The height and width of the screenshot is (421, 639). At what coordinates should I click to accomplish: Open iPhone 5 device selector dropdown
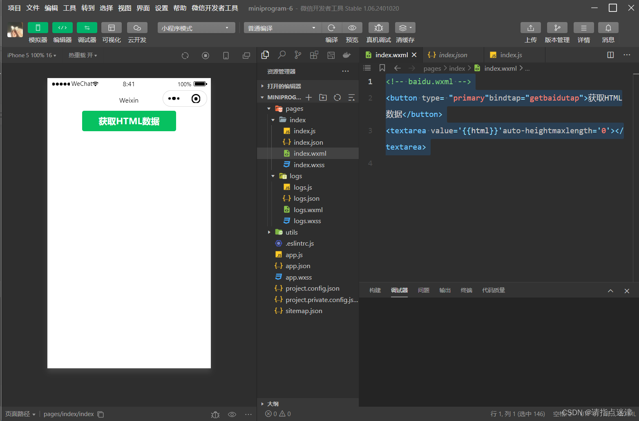(31, 55)
